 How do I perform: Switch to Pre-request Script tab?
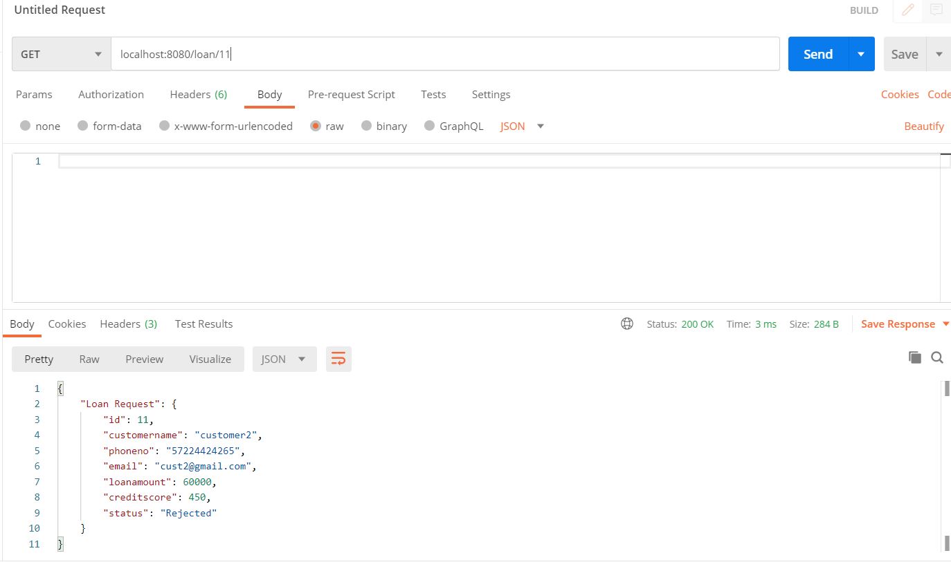351,94
